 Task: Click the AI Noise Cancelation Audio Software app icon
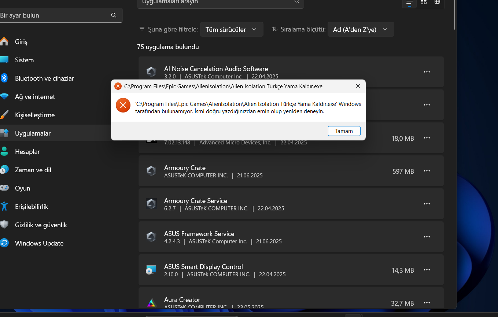pos(151,72)
